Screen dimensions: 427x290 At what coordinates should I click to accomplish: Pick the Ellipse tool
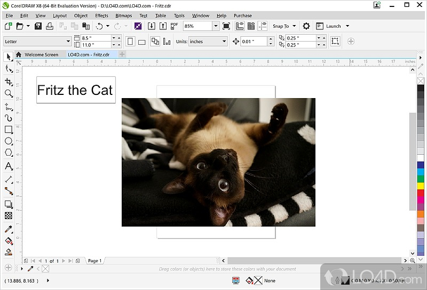coord(8,141)
